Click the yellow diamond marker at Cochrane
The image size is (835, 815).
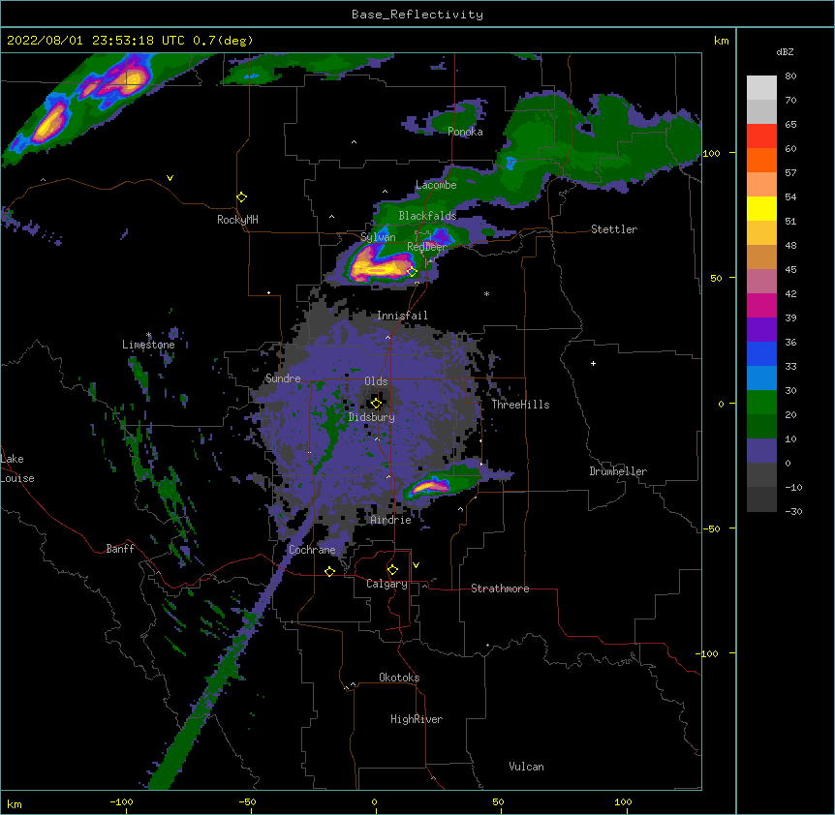[x=329, y=571]
